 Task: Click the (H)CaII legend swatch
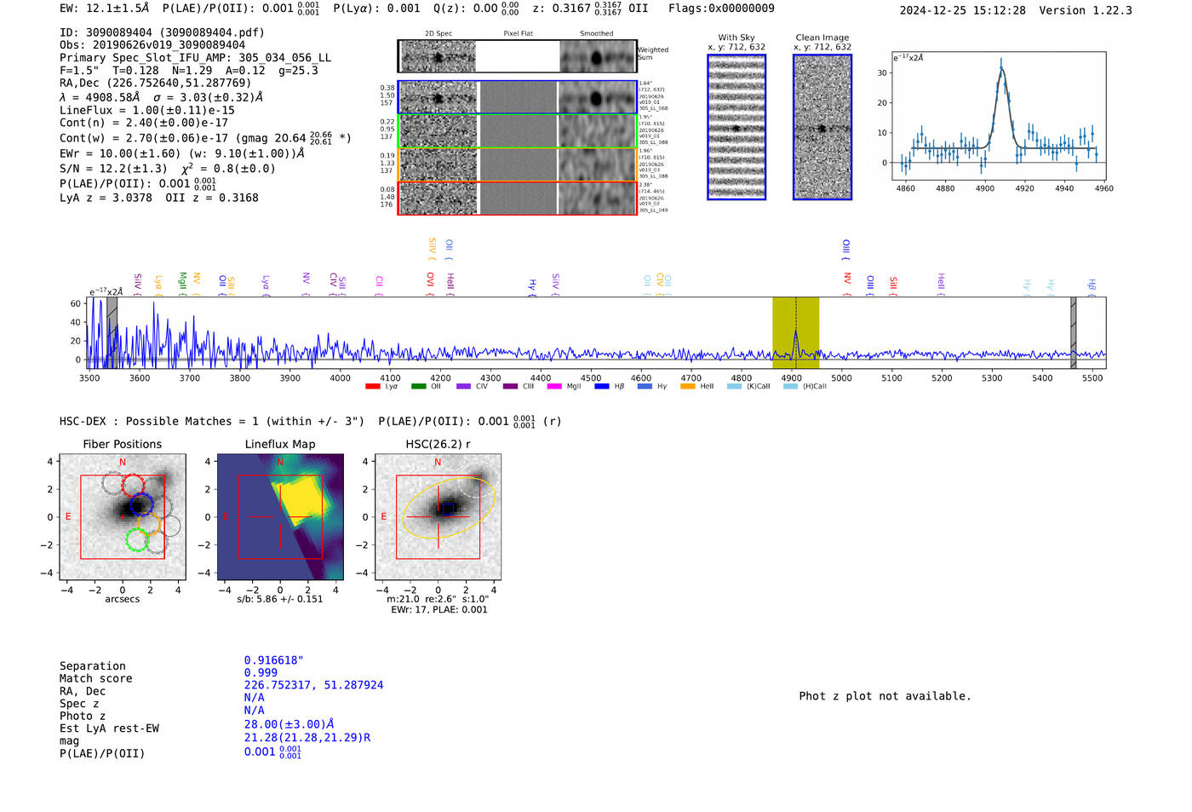pyautogui.click(x=790, y=387)
